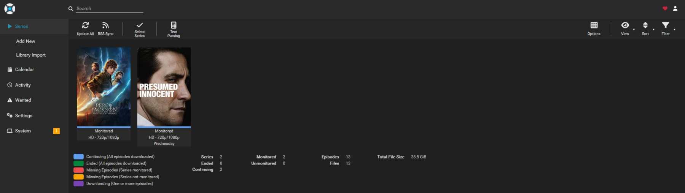Open the Test Parsing tool
Image resolution: width=685 pixels, height=193 pixels.
(x=174, y=25)
